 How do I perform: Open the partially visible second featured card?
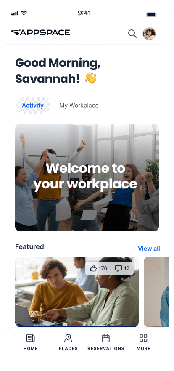coord(156,292)
